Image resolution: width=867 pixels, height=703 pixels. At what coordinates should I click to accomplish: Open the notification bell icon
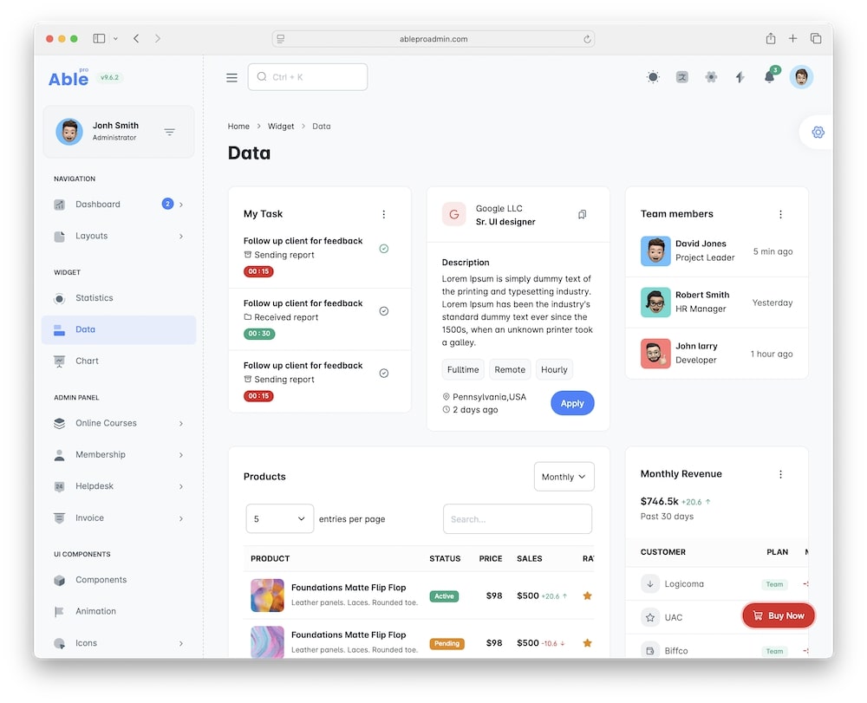769,77
